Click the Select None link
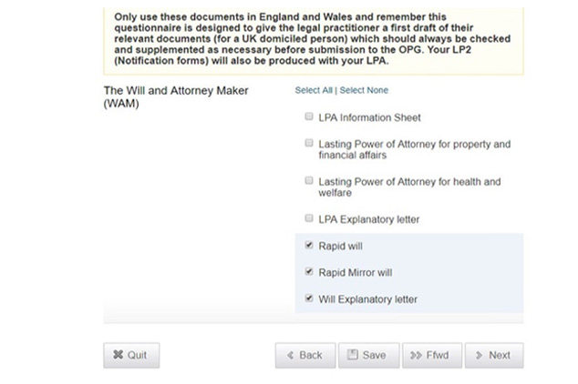 pos(364,91)
